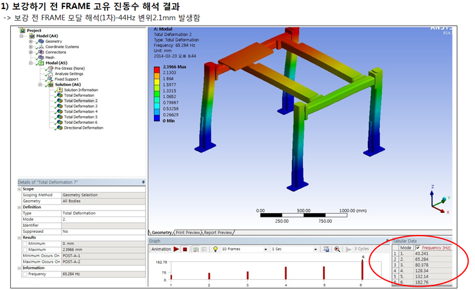The image size is (475, 290).
Task: Click the Project root icon in the tree
Action: pyautogui.click(x=22, y=30)
